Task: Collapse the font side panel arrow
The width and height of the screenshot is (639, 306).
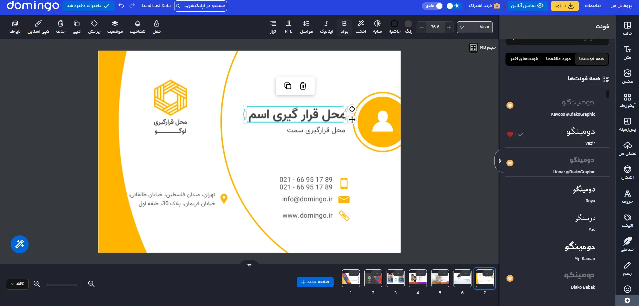Action: [500, 161]
